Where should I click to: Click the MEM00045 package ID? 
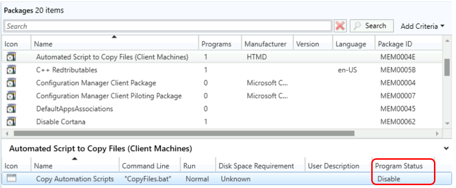(398, 108)
